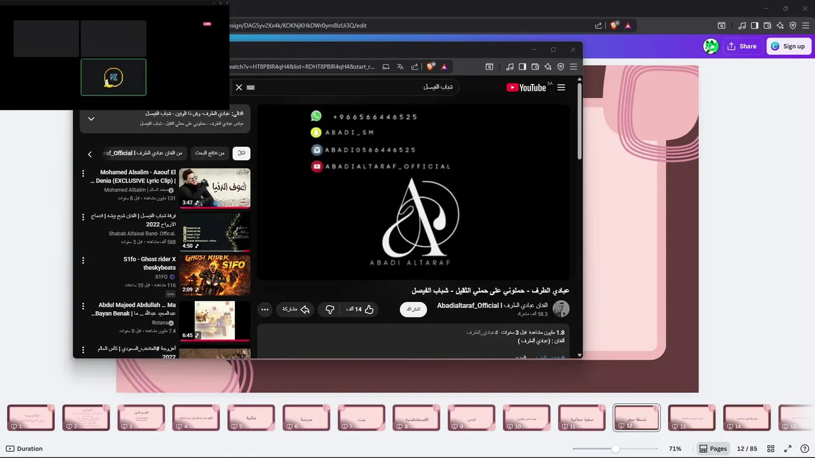Open VPN shield icon in YouTube window toolbar
Viewport: 815px width, 458px height.
click(x=560, y=66)
